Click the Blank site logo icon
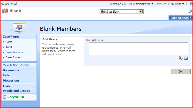 coord(5,11)
